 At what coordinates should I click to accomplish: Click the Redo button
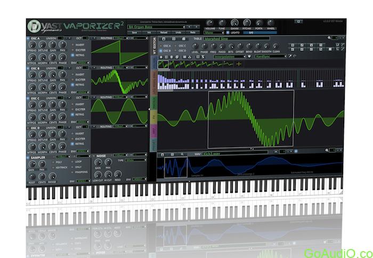click(193, 32)
